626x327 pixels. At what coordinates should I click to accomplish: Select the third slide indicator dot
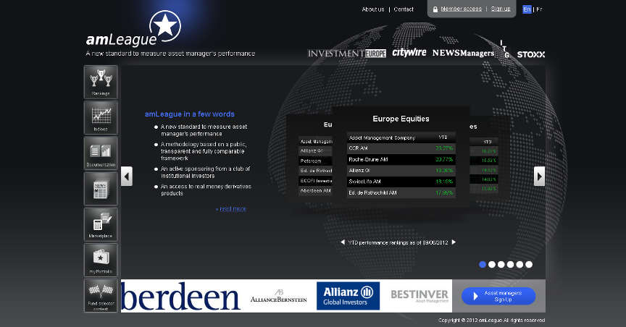pos(501,264)
